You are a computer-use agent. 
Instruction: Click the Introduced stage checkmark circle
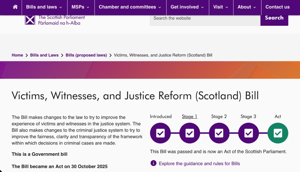point(160,133)
